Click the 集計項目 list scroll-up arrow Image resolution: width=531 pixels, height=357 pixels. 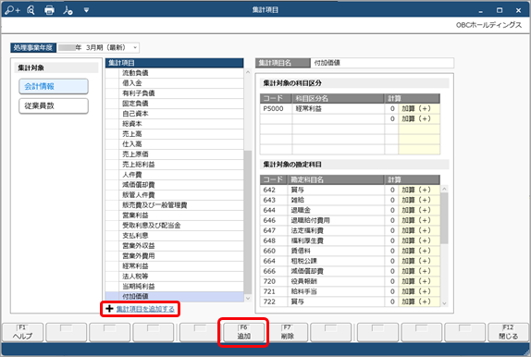coord(248,72)
